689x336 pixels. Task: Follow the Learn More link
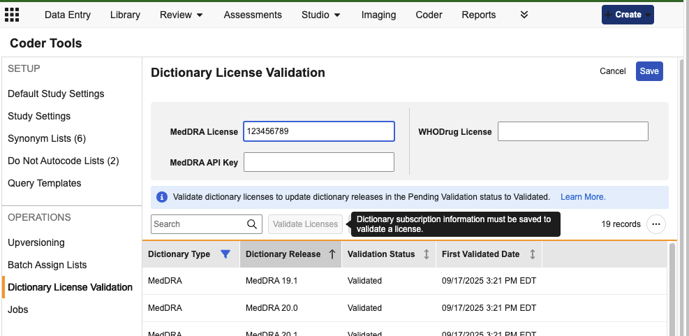[583, 197]
